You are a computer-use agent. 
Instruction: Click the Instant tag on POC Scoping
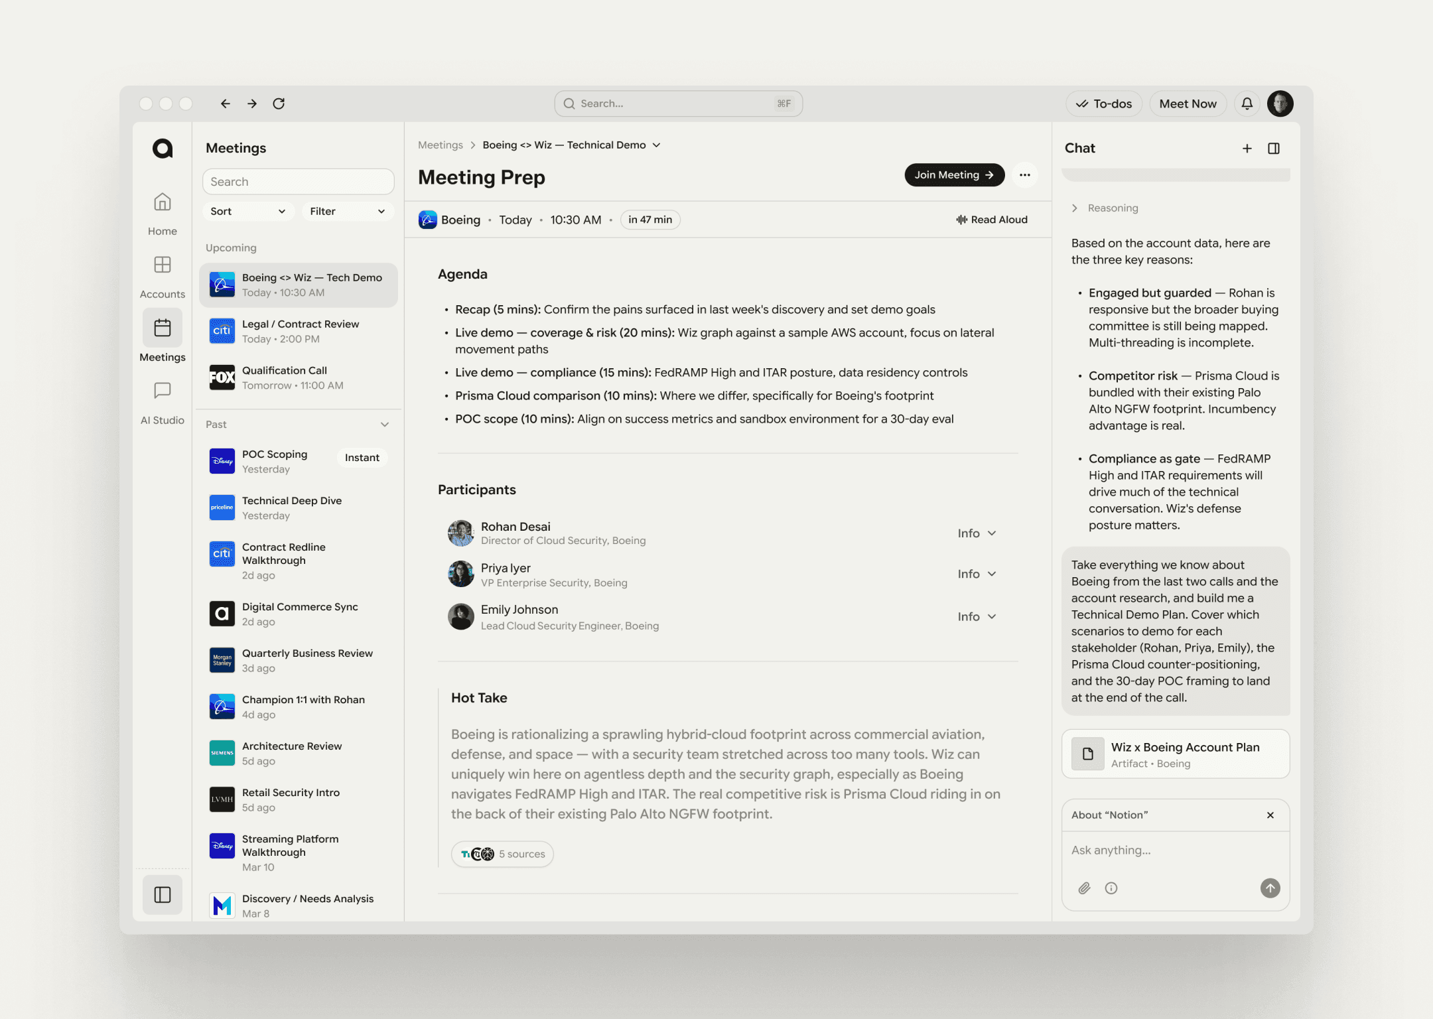(362, 458)
